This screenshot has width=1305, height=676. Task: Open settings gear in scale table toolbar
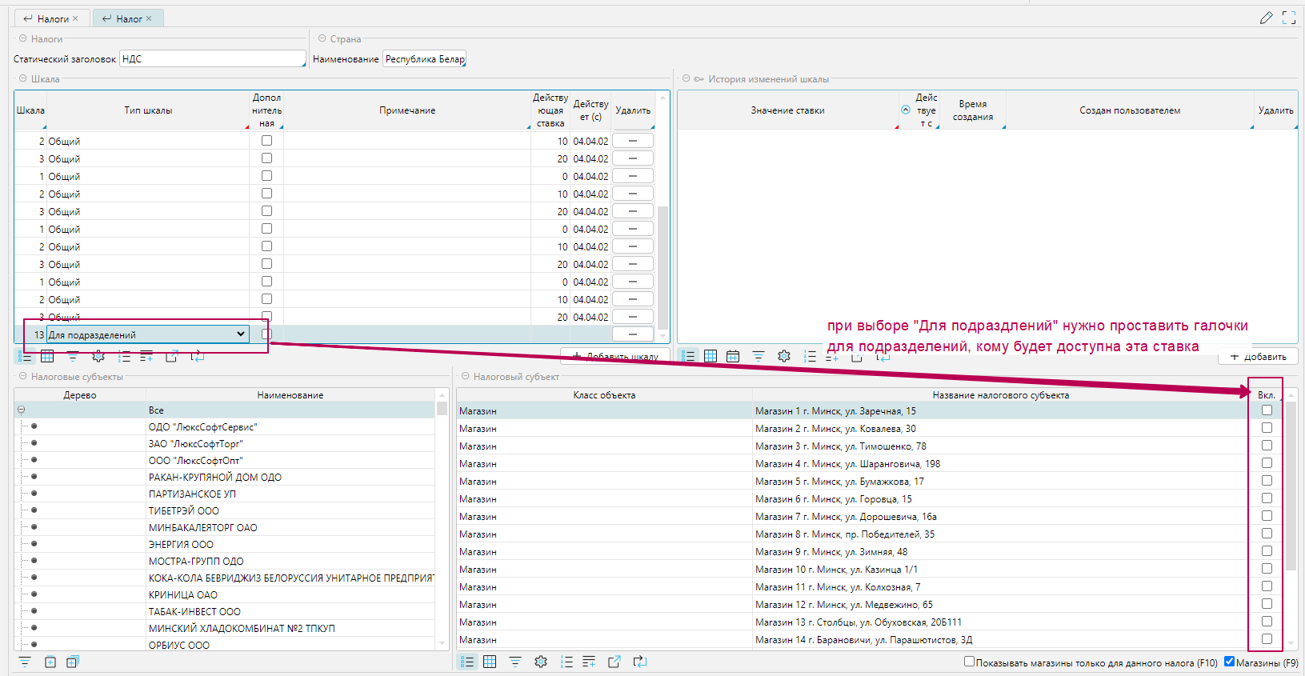[98, 357]
